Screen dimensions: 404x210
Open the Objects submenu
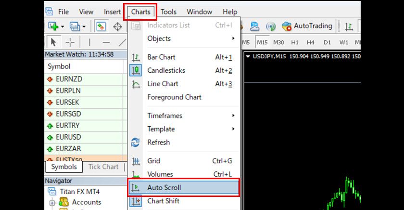159,39
